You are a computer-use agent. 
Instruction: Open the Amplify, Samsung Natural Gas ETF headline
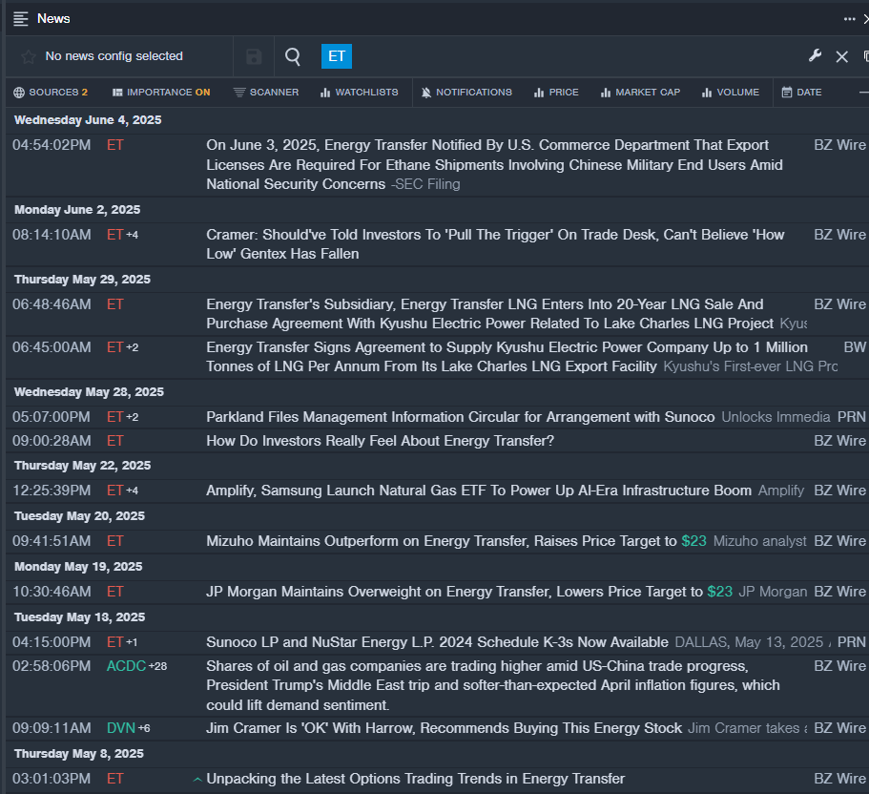[x=479, y=491]
